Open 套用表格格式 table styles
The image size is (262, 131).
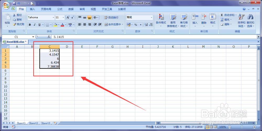[173, 20]
